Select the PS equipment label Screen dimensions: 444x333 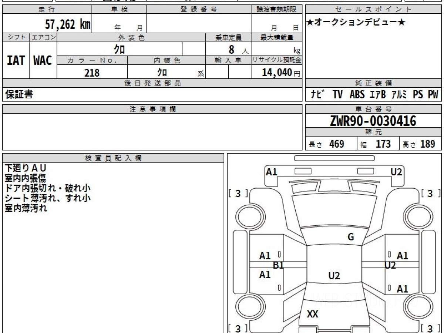click(418, 95)
